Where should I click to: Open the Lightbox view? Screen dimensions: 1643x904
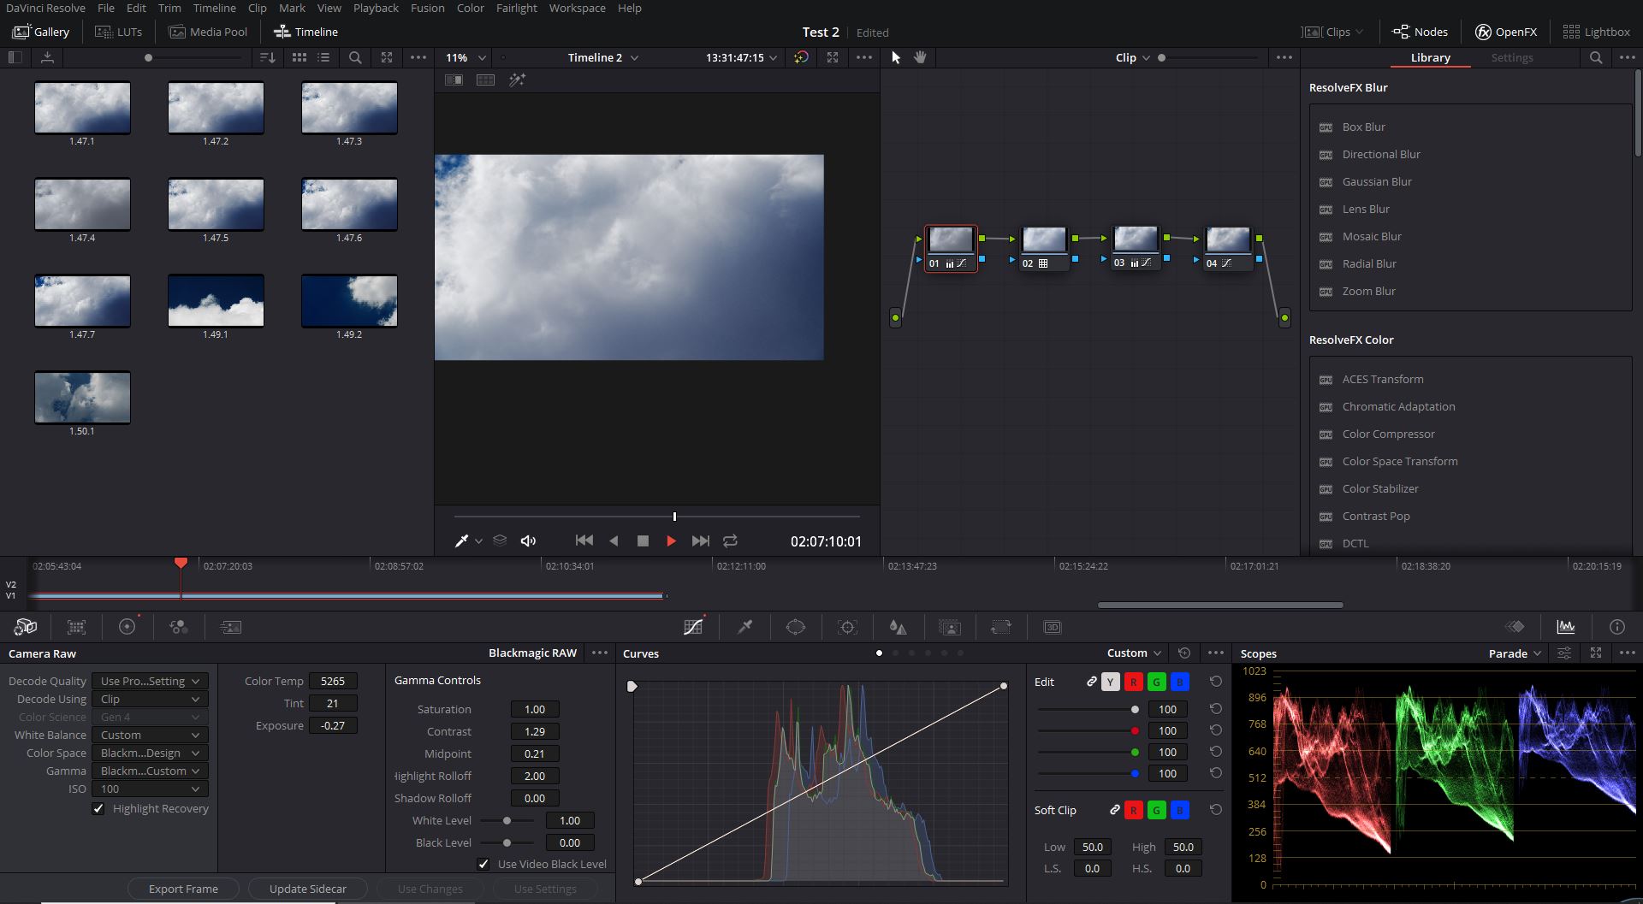tap(1596, 32)
